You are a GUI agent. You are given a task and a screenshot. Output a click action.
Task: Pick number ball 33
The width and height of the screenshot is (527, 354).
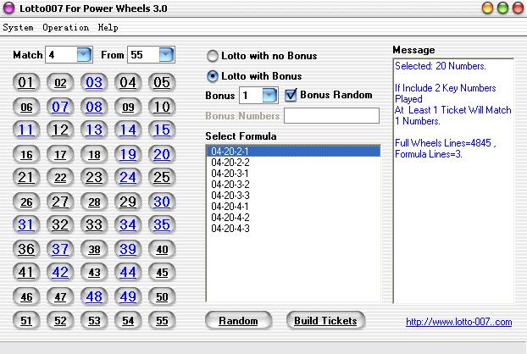pos(94,224)
